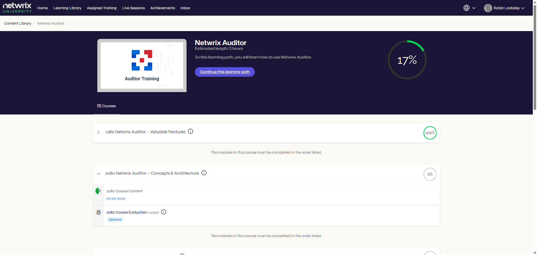The width and height of the screenshot is (537, 255).
Task: Select the Courses tab
Action: point(107,106)
